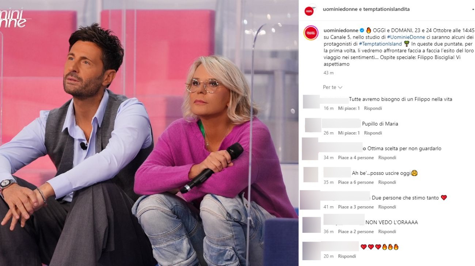Image resolution: width=475 pixels, height=266 pixels.
Task: Click avatar beside 'Pupillo di Maria' comment
Action: (313, 125)
